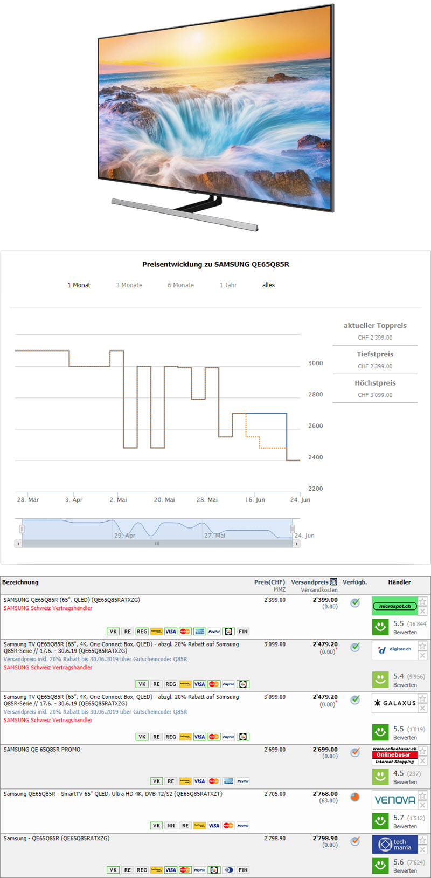Mark Venova as favorite with star
431x878 pixels.
tap(423, 795)
